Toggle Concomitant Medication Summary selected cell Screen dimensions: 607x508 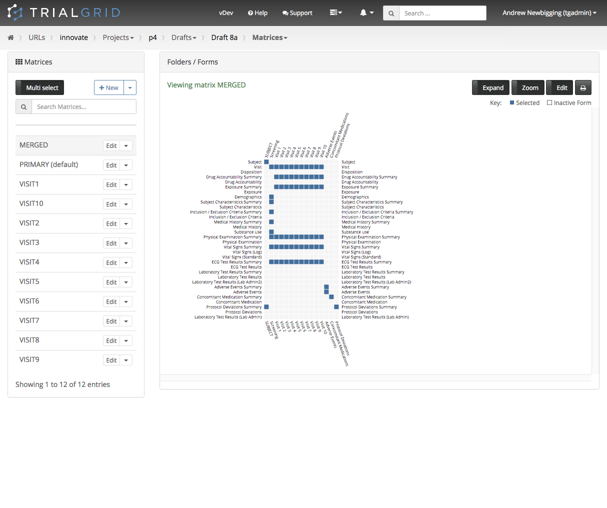coord(331,297)
